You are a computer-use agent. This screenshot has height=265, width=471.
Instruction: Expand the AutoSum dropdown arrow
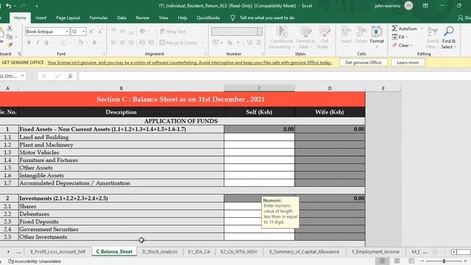click(x=422, y=29)
